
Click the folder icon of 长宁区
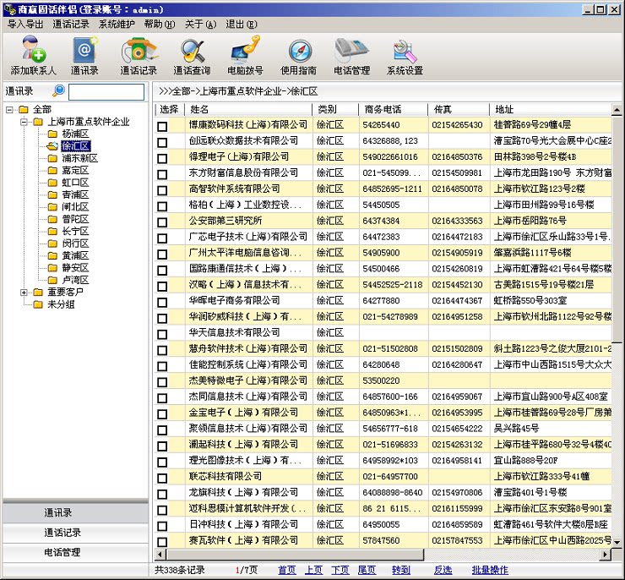click(52, 232)
